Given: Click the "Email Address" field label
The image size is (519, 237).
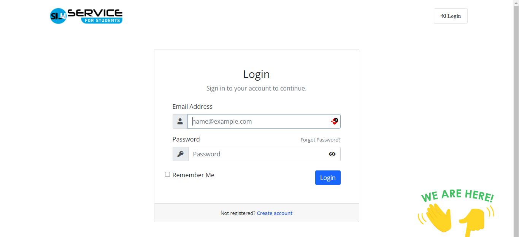Looking at the screenshot, I should click(x=192, y=107).
